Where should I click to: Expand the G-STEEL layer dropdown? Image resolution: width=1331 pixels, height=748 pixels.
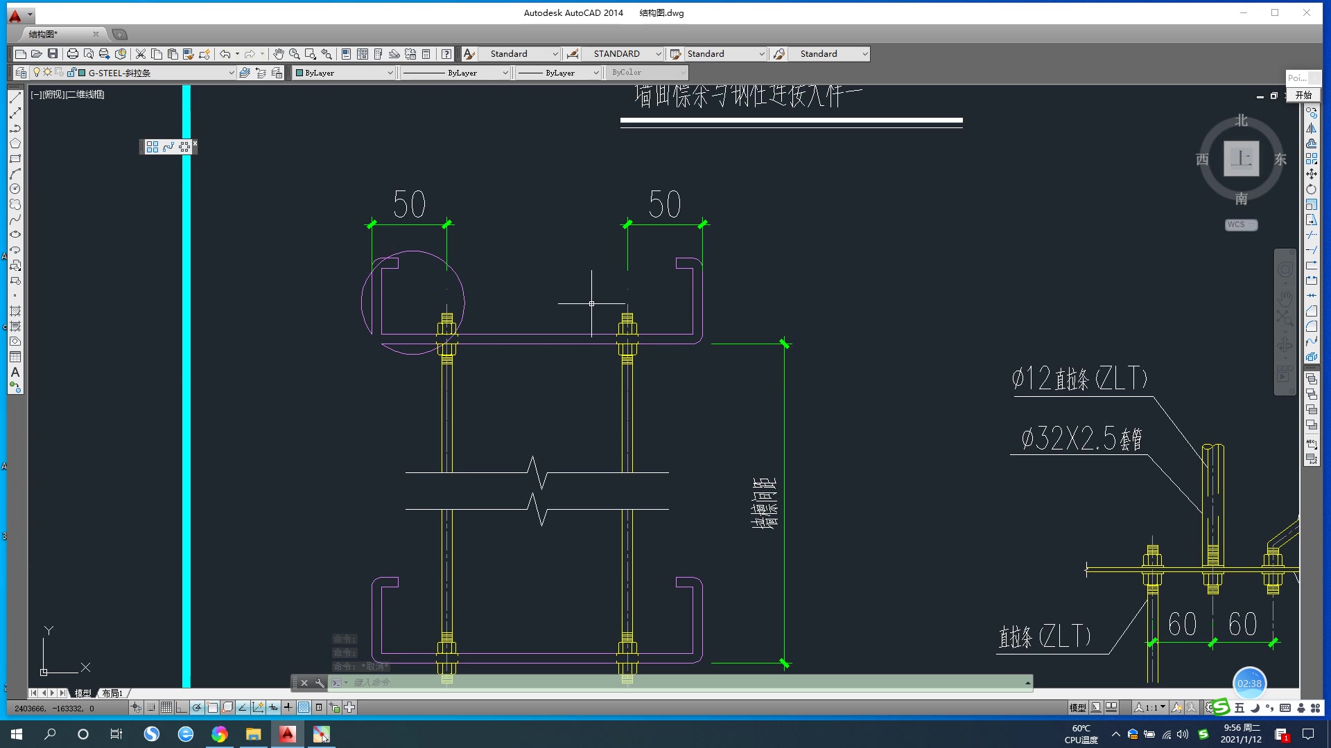(x=231, y=73)
